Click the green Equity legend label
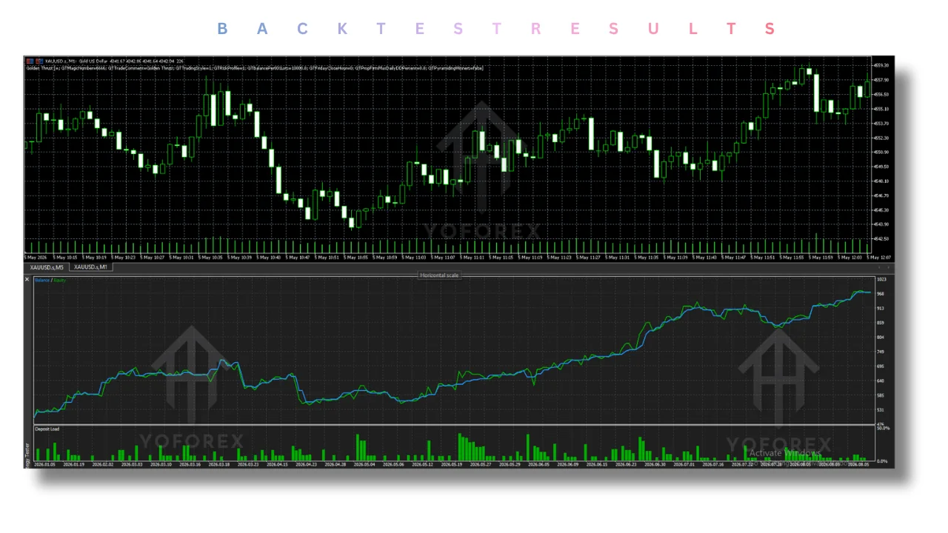 point(59,281)
